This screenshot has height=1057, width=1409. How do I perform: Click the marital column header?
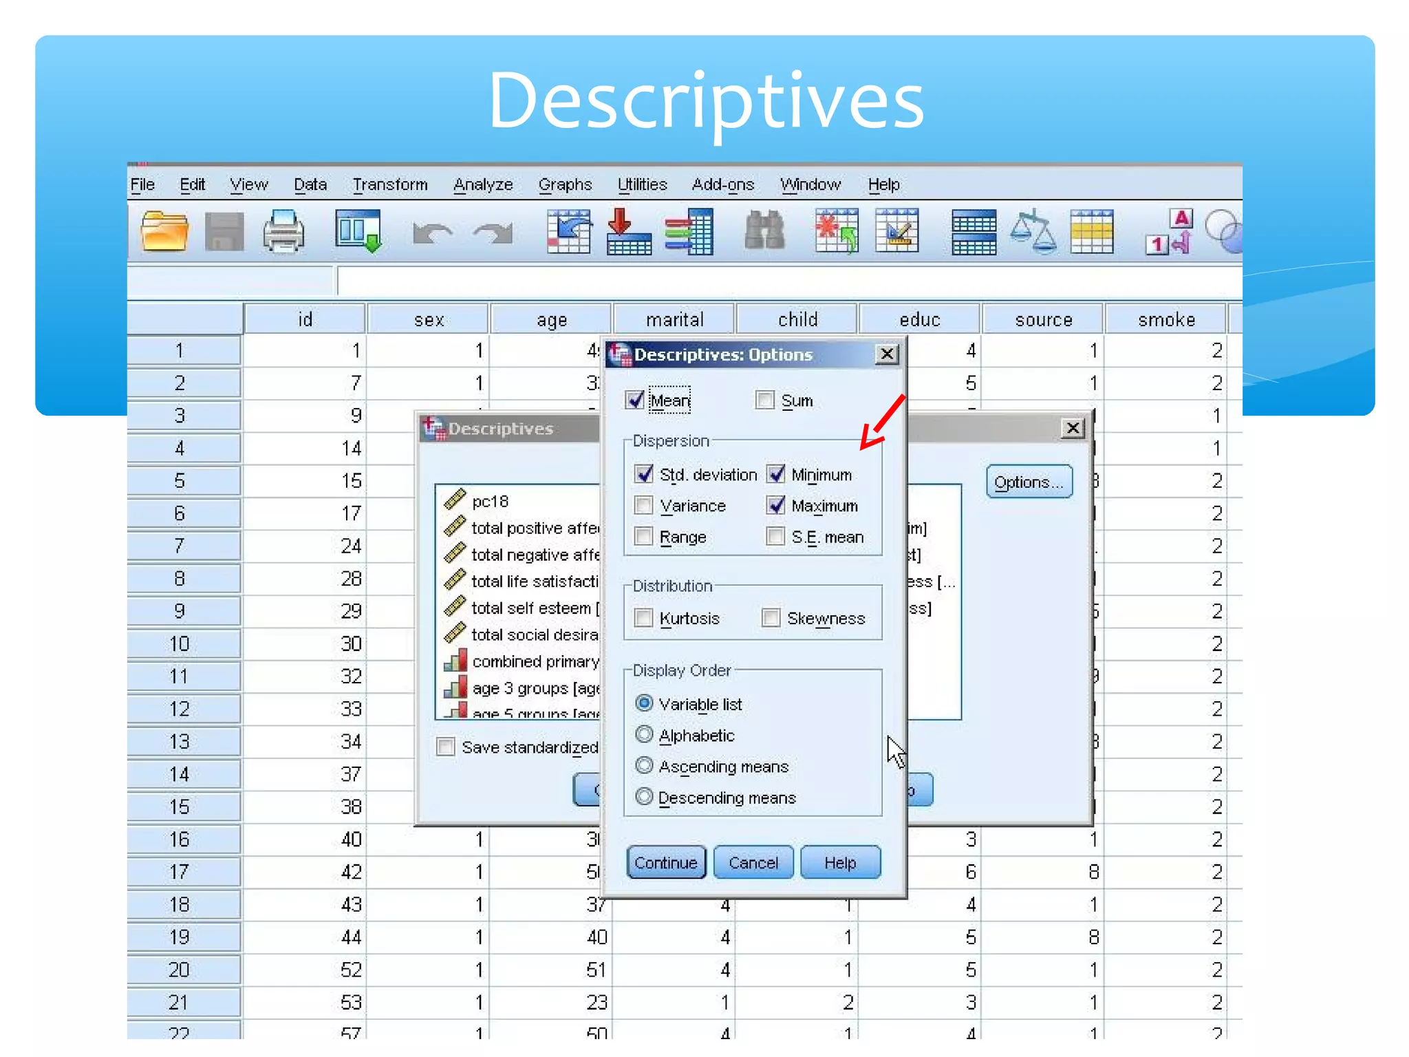click(x=674, y=319)
